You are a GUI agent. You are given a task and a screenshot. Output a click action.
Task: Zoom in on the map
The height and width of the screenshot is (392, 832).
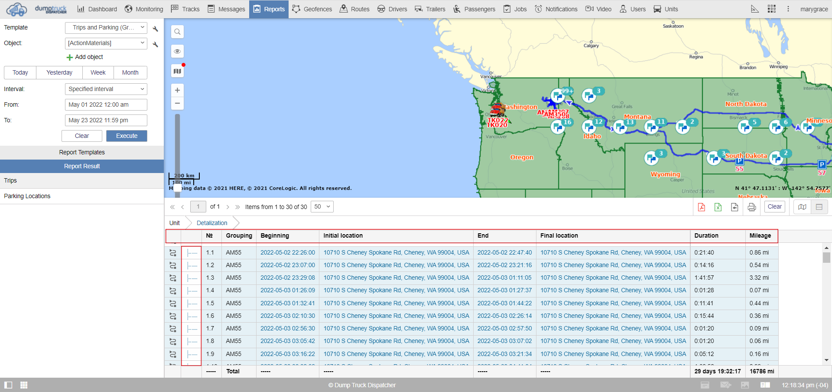pyautogui.click(x=177, y=90)
